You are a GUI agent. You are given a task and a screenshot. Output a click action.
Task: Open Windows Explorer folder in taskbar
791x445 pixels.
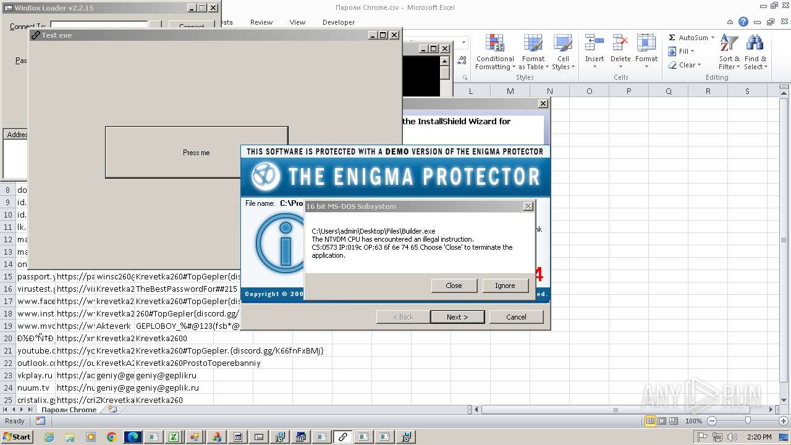pos(70,437)
